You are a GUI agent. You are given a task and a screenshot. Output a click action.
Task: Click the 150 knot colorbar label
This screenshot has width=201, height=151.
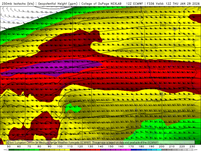click(x=111, y=146)
